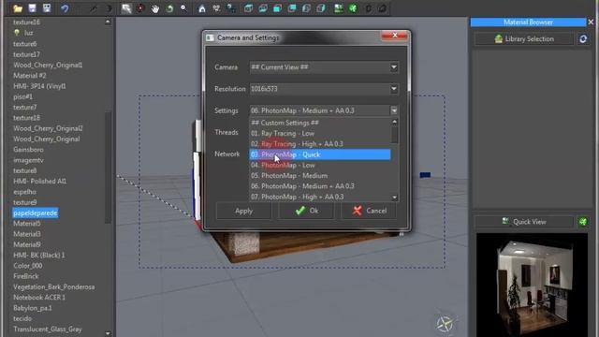Image resolution: width=599 pixels, height=337 pixels.
Task: Select the magnifier Zoom tool
Action: coord(183,8)
